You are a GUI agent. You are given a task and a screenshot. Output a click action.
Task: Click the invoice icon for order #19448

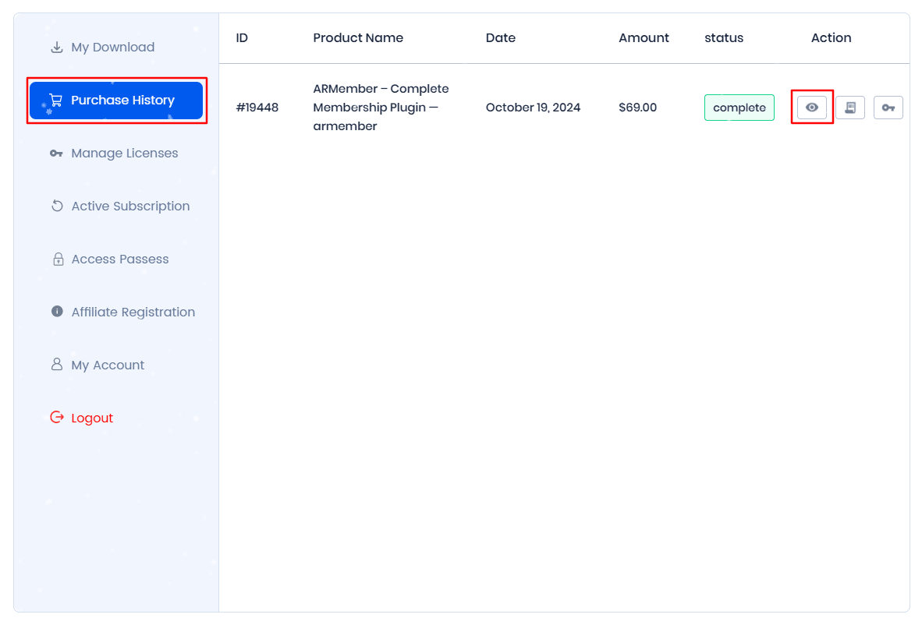850,108
